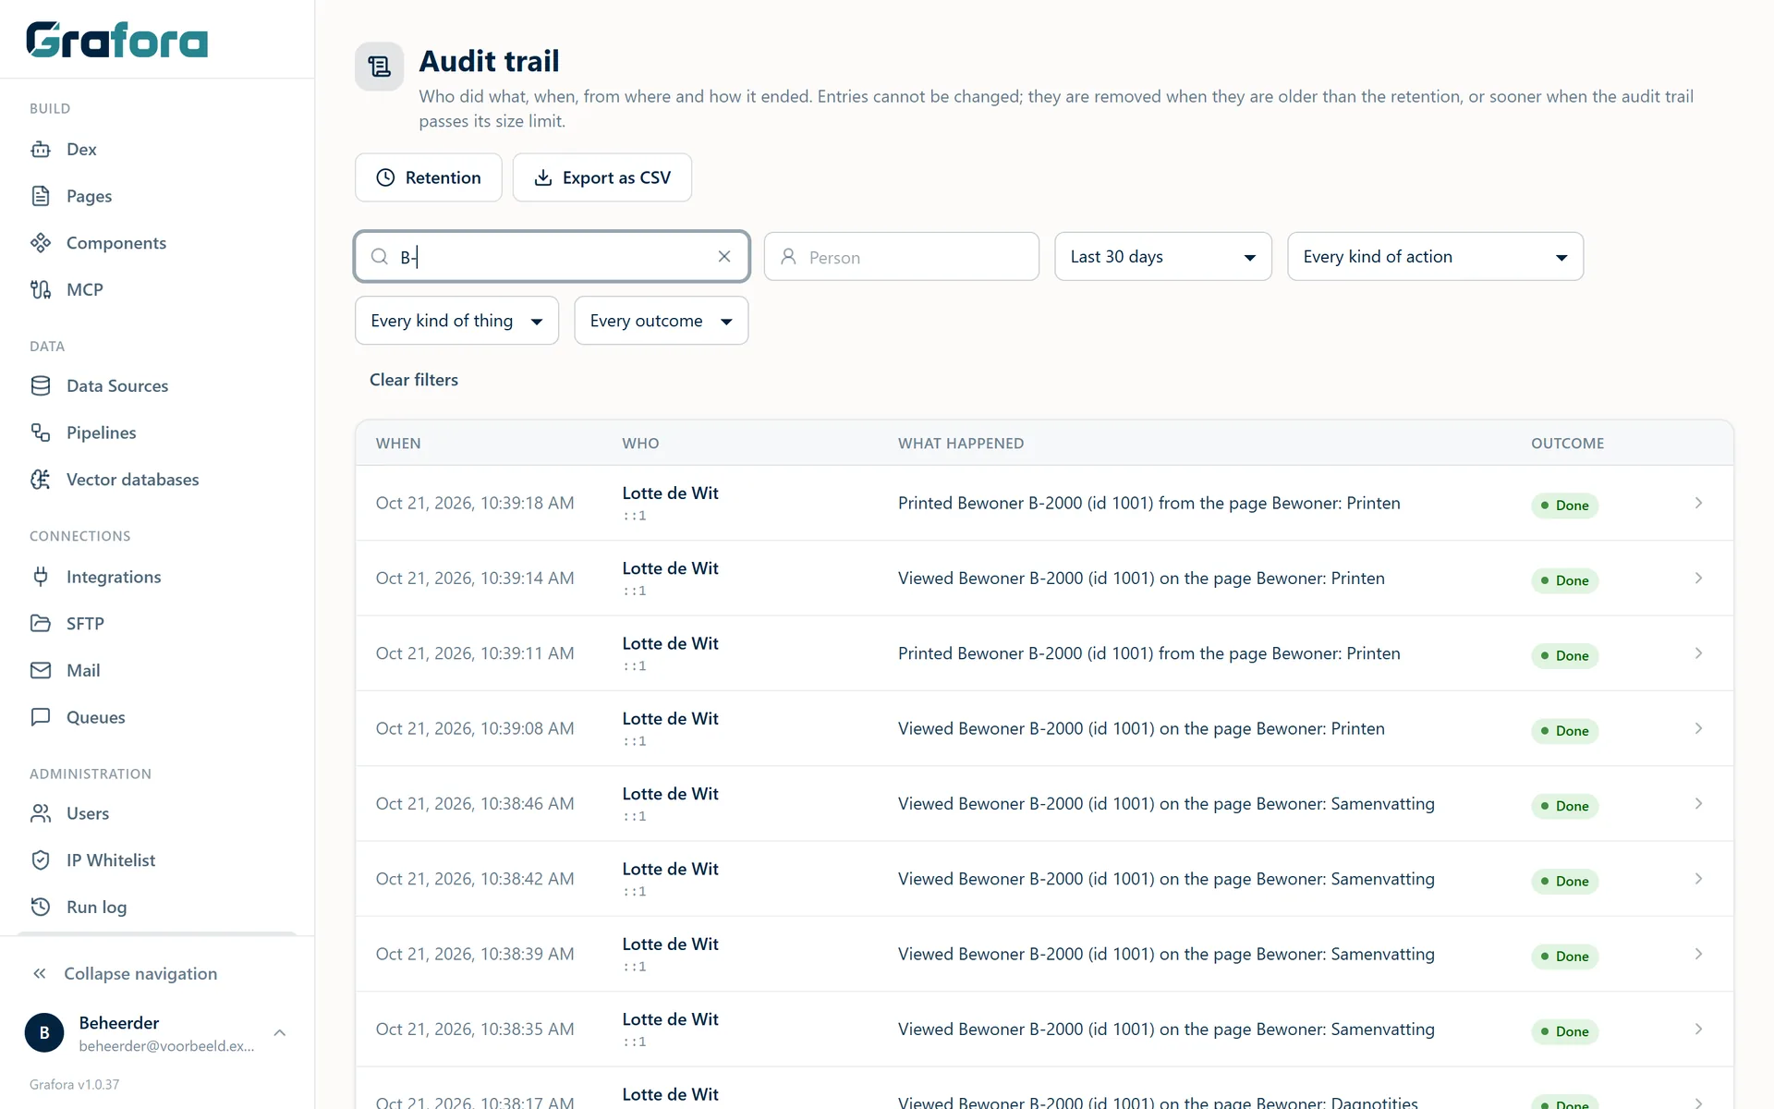Open Pages via its document icon

[41, 196]
